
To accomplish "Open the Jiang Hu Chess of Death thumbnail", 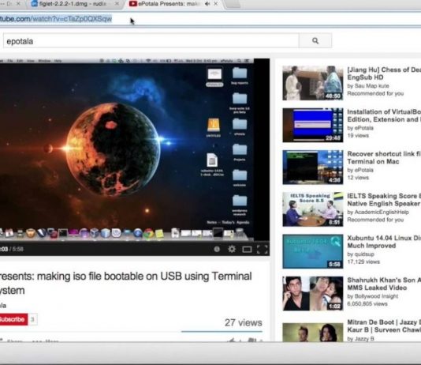I will click(313, 83).
